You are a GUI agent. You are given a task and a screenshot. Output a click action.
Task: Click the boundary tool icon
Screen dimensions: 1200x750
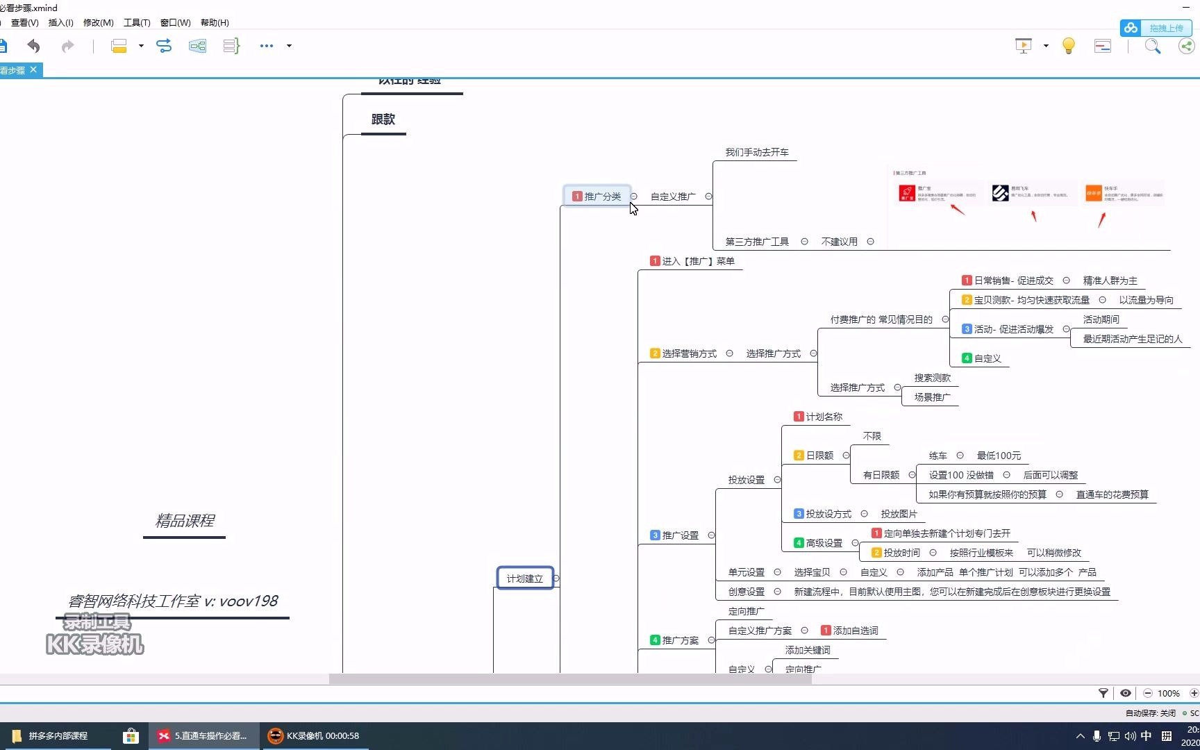coord(197,46)
